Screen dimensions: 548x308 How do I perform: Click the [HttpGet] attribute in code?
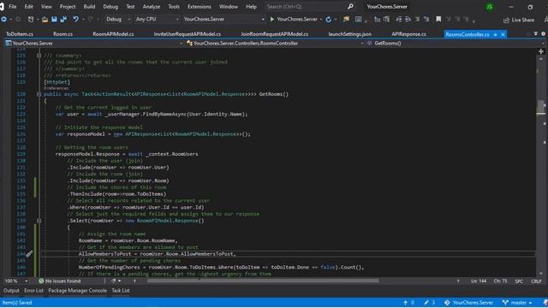tap(57, 82)
